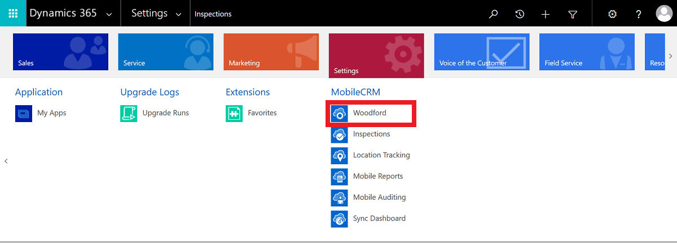Expand the chevron next to Settings
677x243 pixels.
[179, 14]
